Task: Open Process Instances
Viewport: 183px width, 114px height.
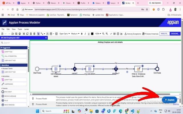Action: click(x=150, y=34)
